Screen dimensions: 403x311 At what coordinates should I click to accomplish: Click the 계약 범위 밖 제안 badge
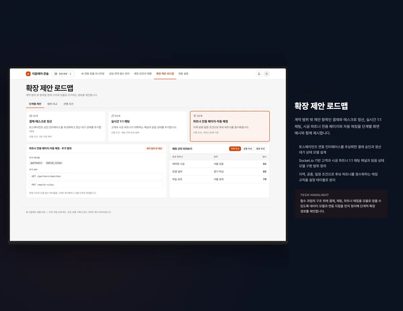click(154, 148)
